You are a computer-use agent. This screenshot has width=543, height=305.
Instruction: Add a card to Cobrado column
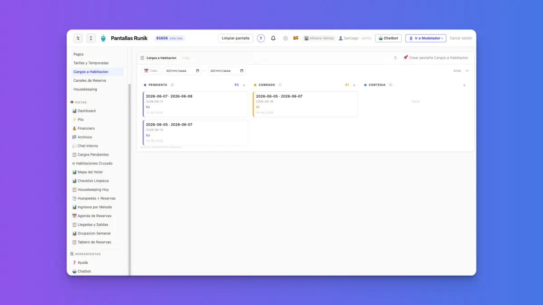(x=354, y=85)
